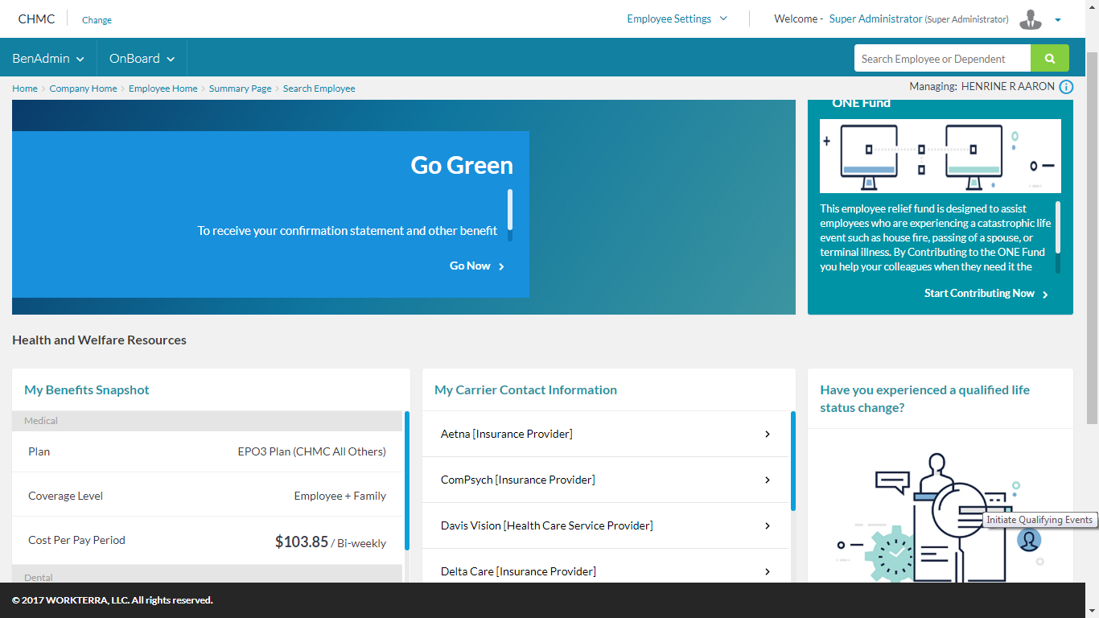Click the info icon beside Managing name
The image size is (1099, 618).
click(x=1066, y=87)
